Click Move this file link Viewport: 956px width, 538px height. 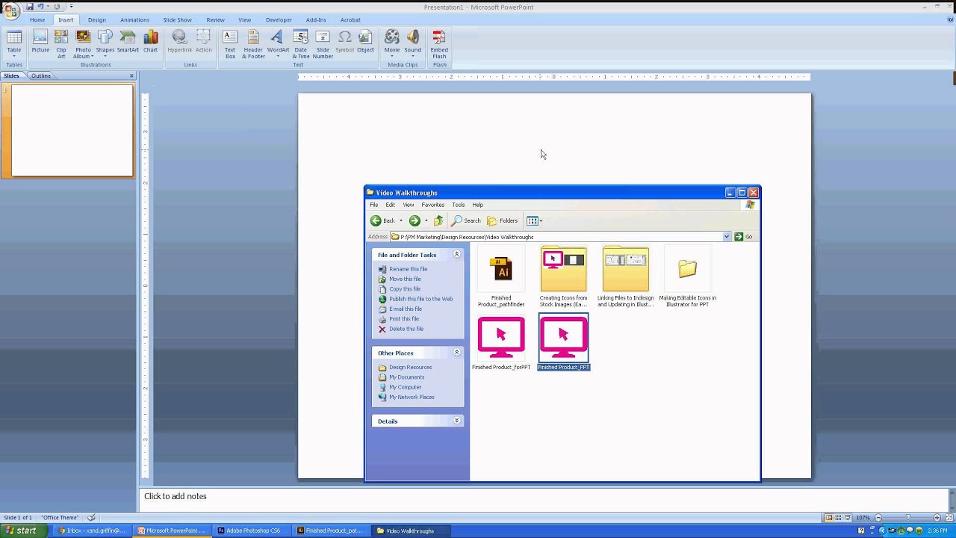point(405,279)
